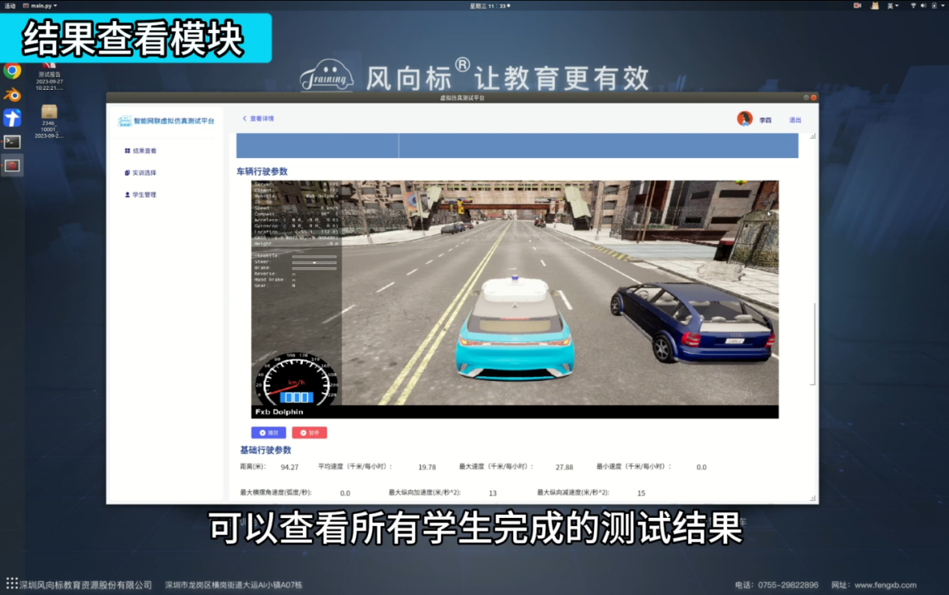949x595 pixels.
Task: Launch the screen recorder in the dock
Action: coord(11,165)
